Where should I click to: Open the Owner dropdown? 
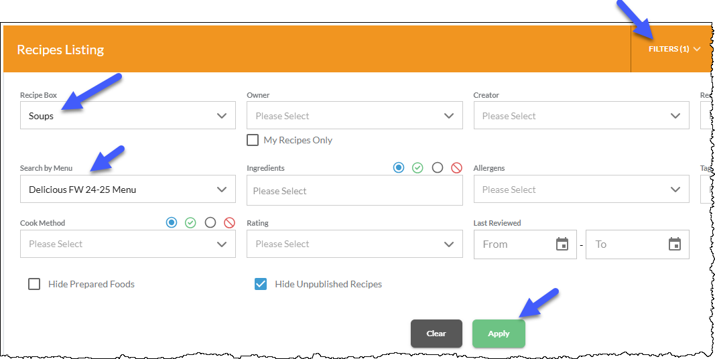click(x=354, y=115)
